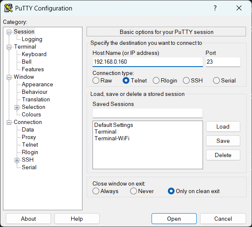Click the Help button at bottom
Screen dimensions: 252x227
pyautogui.click(x=77, y=219)
